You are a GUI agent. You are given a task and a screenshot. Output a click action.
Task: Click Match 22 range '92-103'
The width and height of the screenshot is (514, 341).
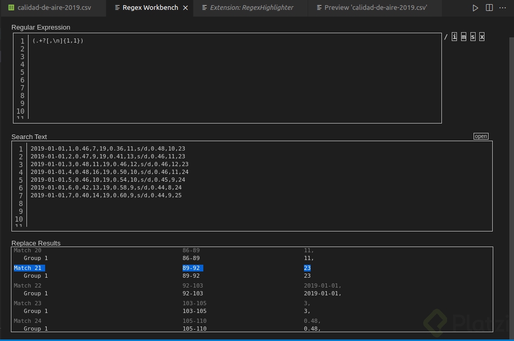(193, 285)
